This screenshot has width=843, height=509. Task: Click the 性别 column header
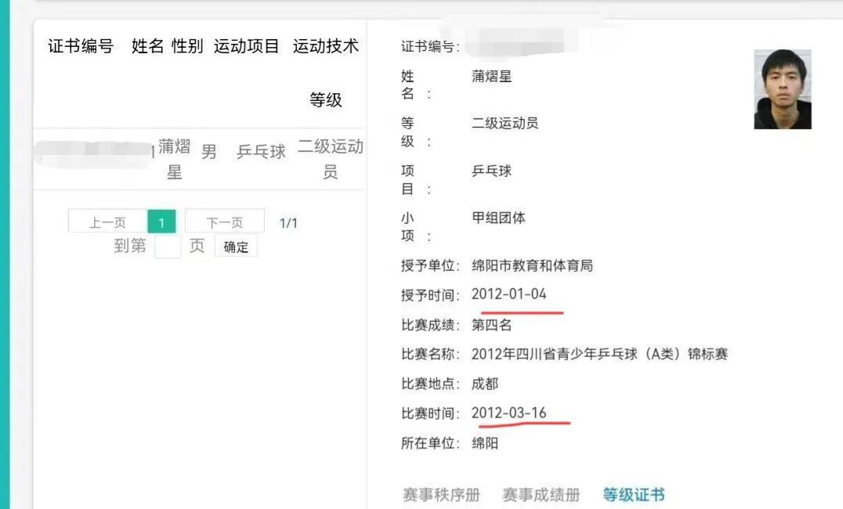187,46
